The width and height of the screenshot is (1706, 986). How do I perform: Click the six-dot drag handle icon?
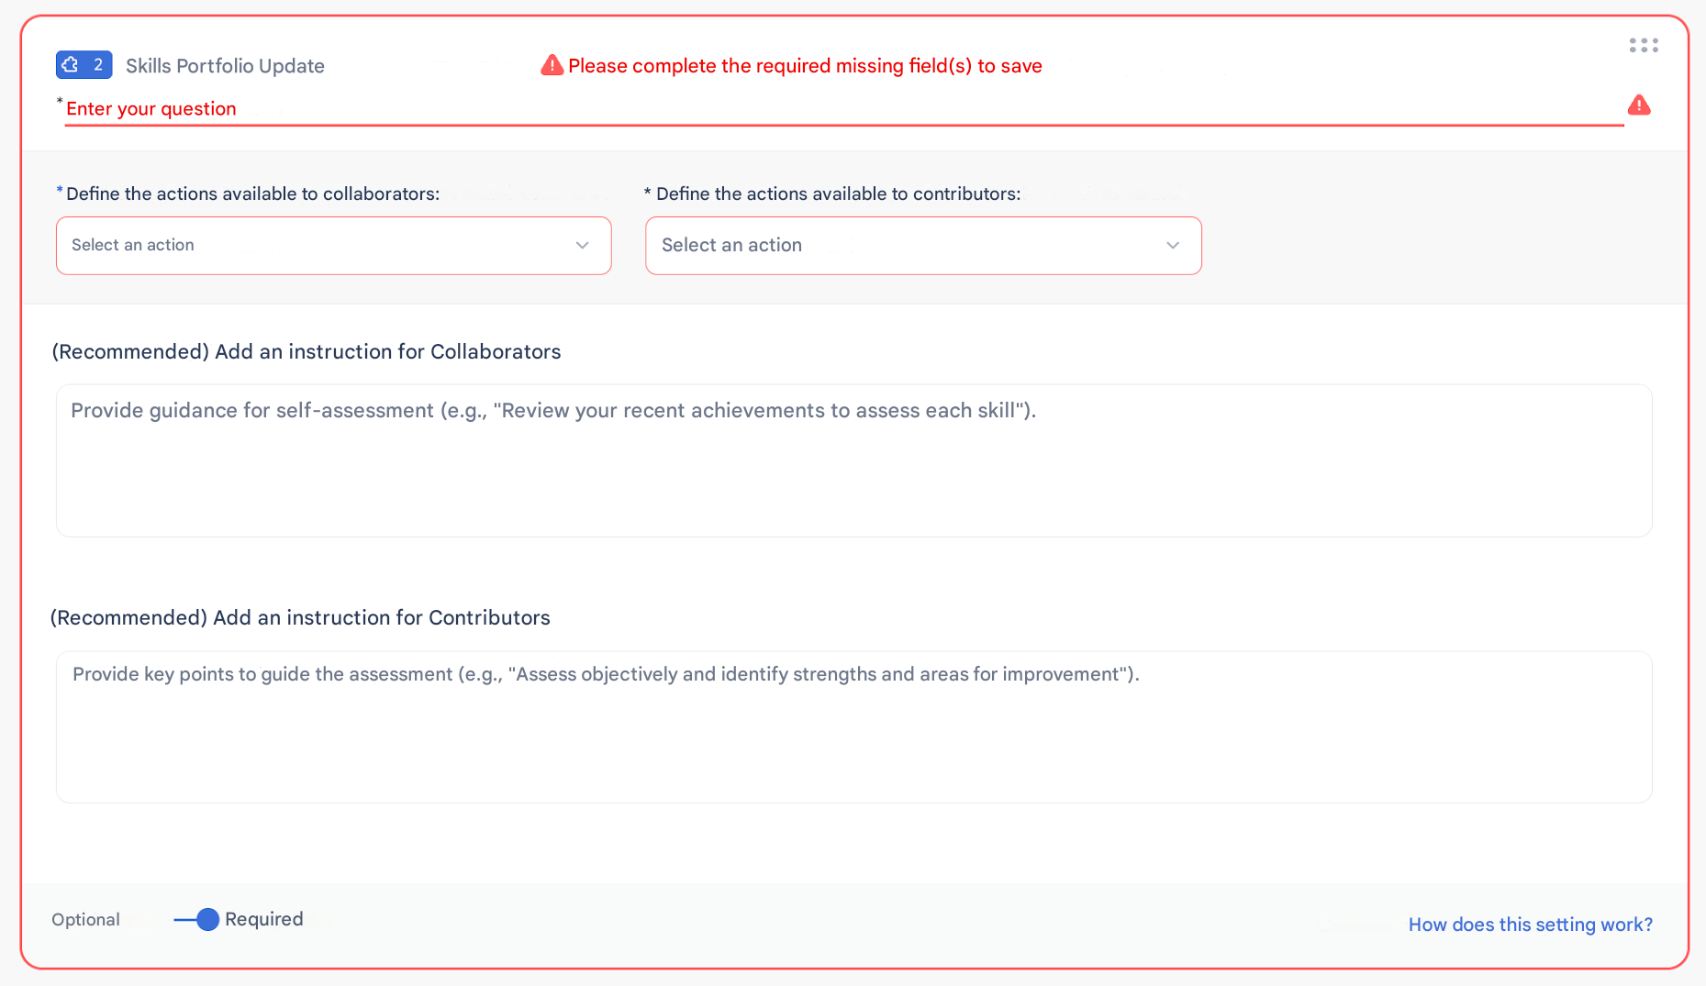(x=1643, y=46)
